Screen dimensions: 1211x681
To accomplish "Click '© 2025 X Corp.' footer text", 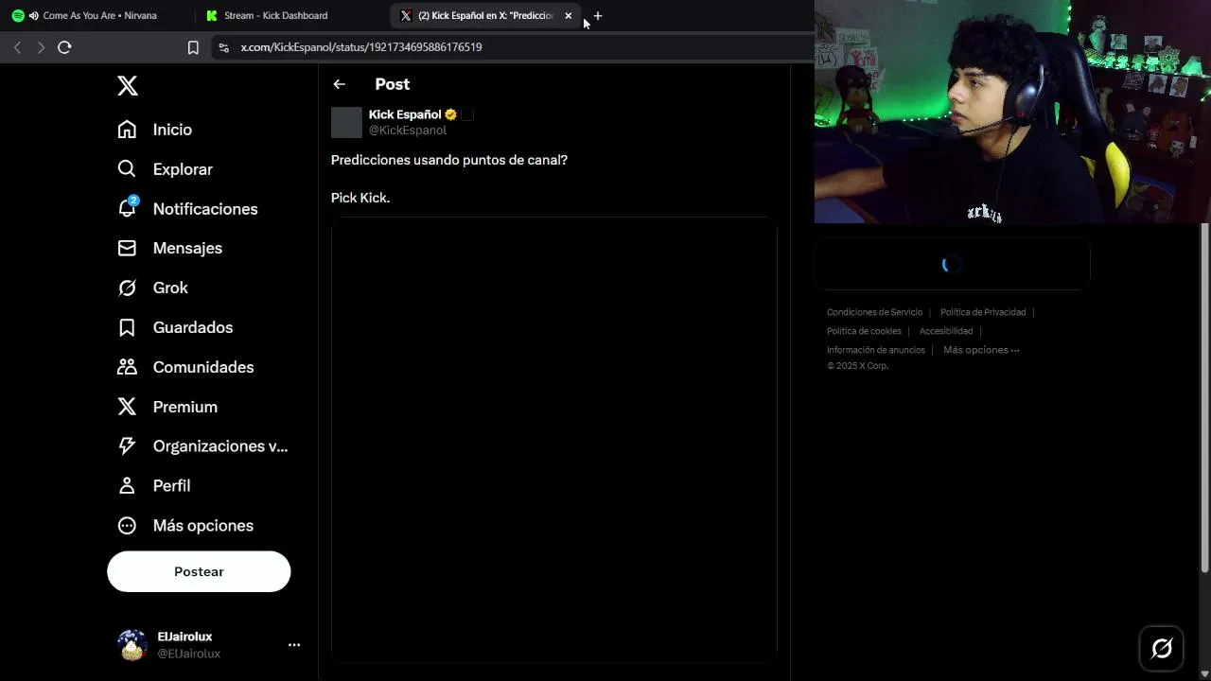I will tap(857, 366).
